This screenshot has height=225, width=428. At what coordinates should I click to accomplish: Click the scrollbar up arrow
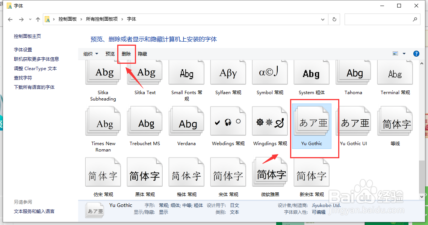(422, 63)
